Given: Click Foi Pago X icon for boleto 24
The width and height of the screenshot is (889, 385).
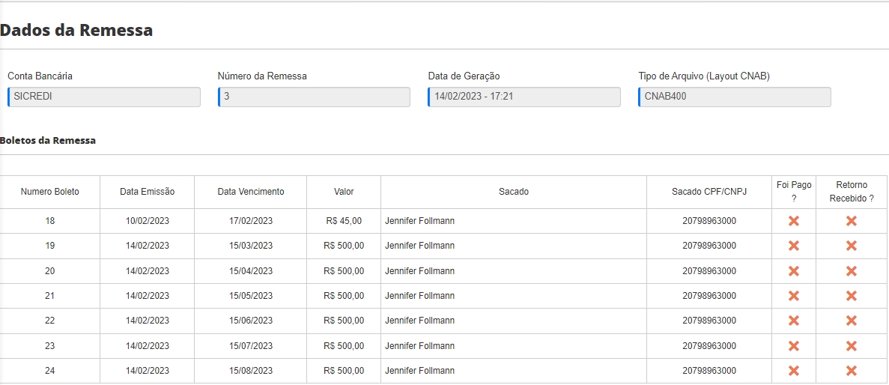Looking at the screenshot, I should tap(794, 371).
